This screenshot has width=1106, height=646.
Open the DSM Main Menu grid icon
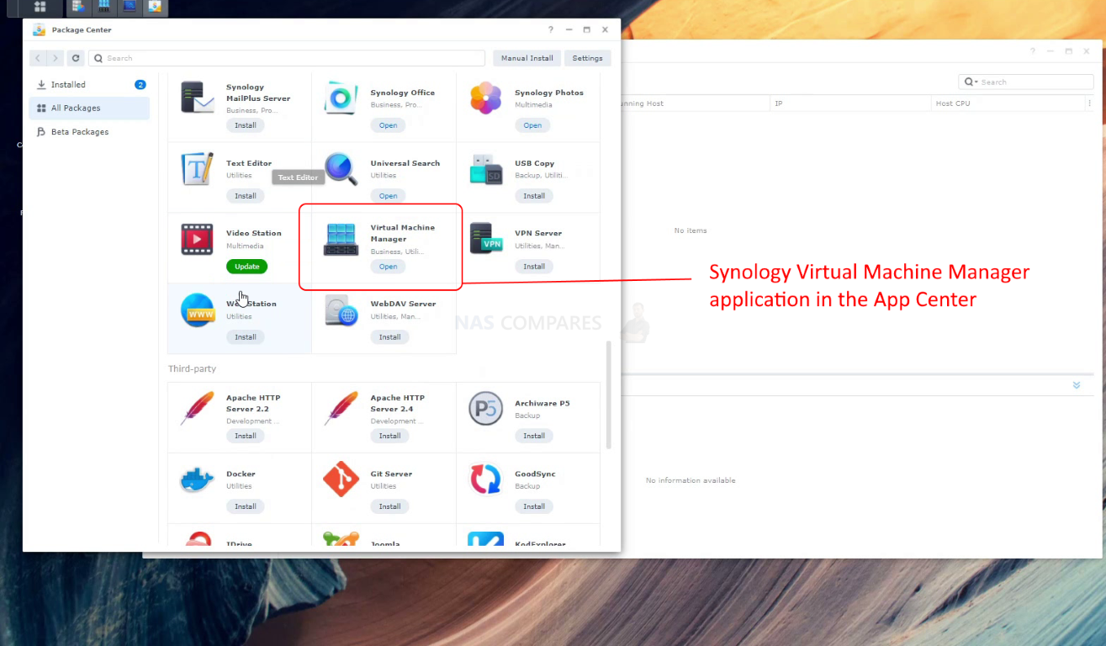point(40,7)
